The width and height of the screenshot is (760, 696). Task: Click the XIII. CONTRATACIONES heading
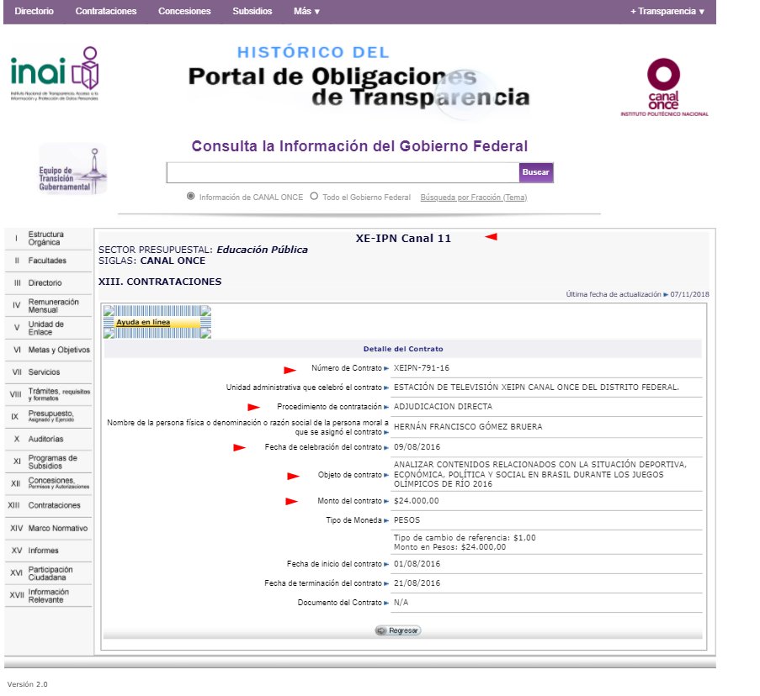coord(160,282)
